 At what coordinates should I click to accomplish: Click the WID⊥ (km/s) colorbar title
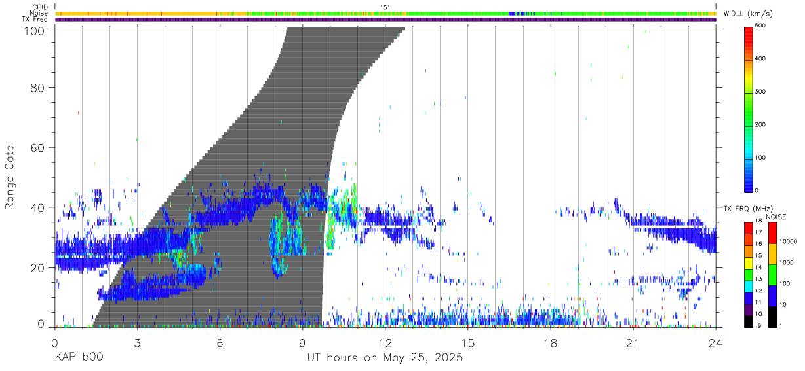pos(749,14)
